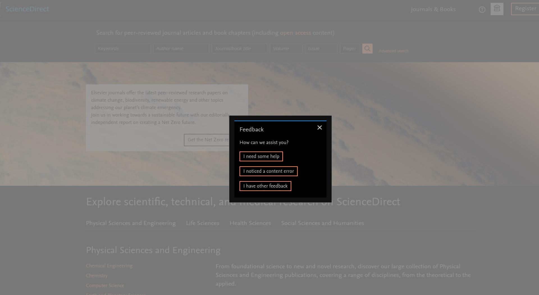
Task: Follow the 'open access' link
Action: pos(295,33)
